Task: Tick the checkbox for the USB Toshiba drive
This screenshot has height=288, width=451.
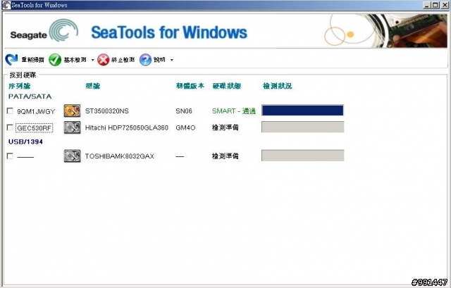Action: 10,156
